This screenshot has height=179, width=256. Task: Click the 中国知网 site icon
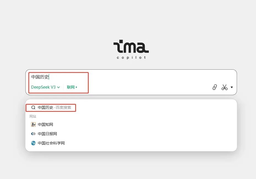click(33, 124)
